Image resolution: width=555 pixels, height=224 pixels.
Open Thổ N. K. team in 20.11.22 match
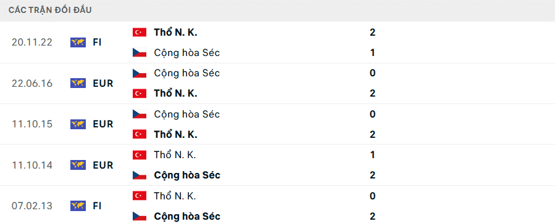(175, 33)
